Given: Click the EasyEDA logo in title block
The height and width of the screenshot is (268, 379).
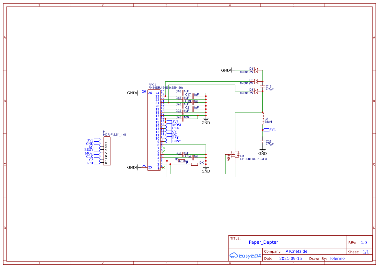Looking at the screenshot, I should point(245,256).
